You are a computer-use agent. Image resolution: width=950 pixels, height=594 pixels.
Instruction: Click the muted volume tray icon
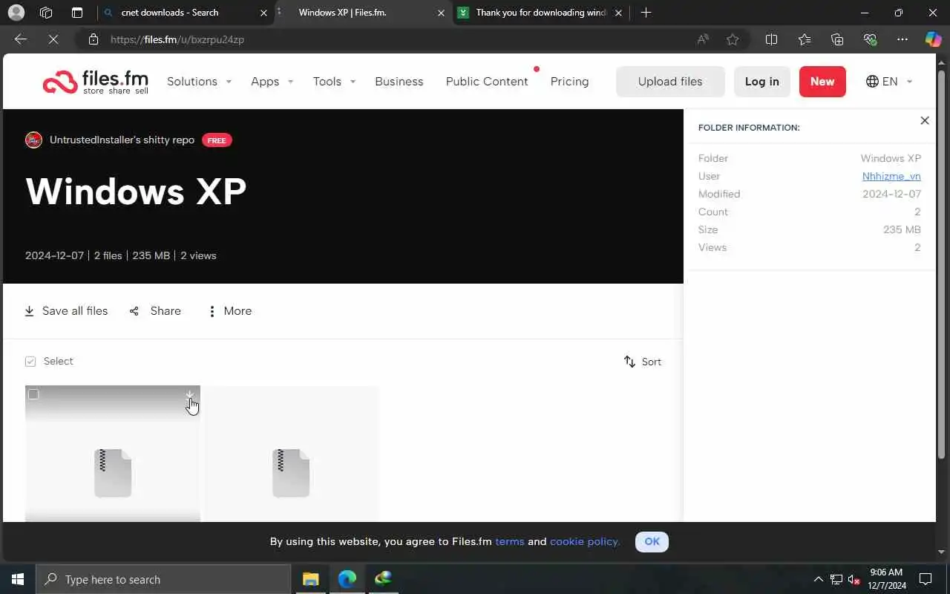854,579
